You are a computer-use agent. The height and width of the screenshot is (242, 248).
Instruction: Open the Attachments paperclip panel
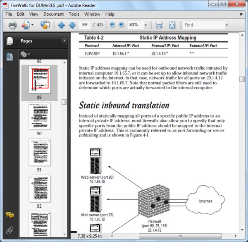[10, 230]
